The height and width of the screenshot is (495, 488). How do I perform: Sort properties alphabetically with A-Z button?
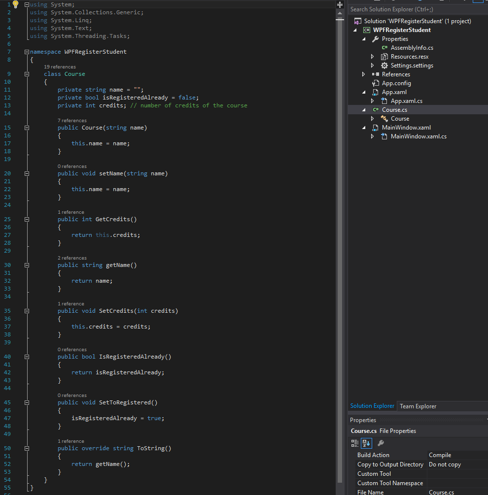[x=366, y=443]
